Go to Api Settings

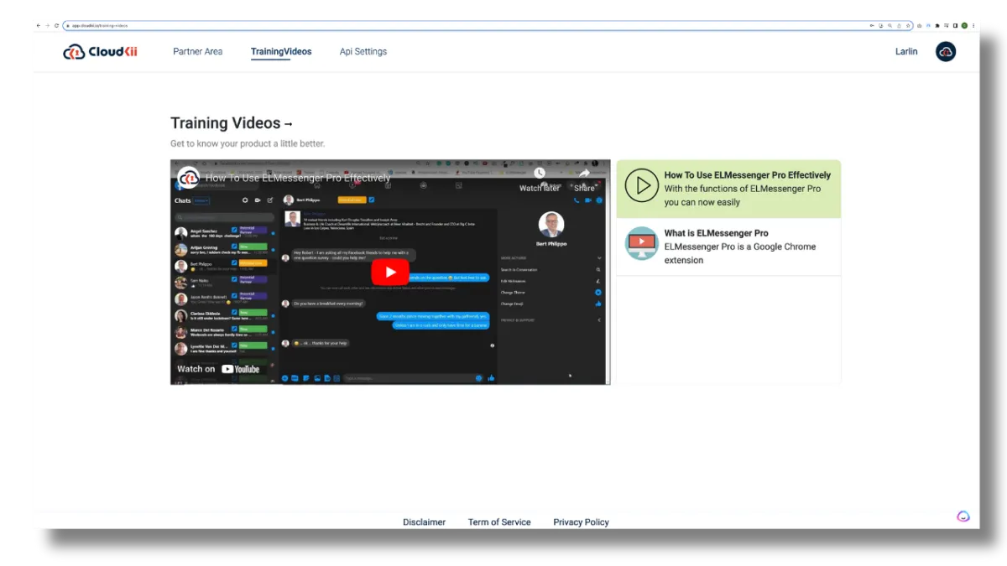pyautogui.click(x=363, y=52)
